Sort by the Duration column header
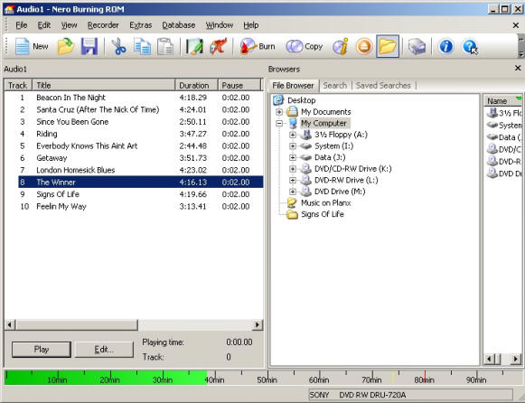This screenshot has width=525, height=403. click(x=197, y=85)
